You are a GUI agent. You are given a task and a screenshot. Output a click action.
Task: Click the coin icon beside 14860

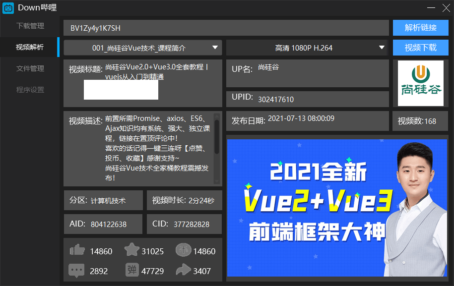[183, 250]
